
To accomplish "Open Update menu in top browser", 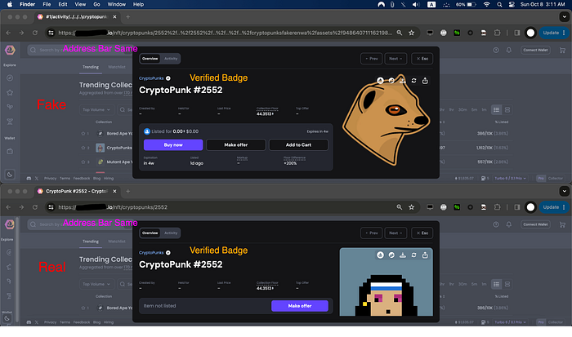I will click(x=553, y=33).
